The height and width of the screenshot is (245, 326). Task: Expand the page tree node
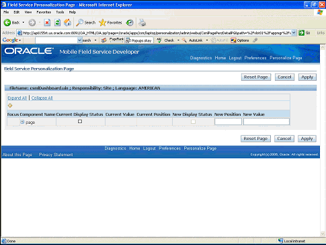pos(22,122)
